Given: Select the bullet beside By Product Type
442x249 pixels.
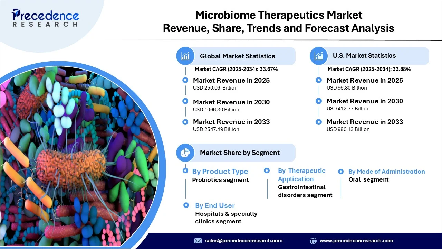Looking at the screenshot, I should [x=185, y=170].
